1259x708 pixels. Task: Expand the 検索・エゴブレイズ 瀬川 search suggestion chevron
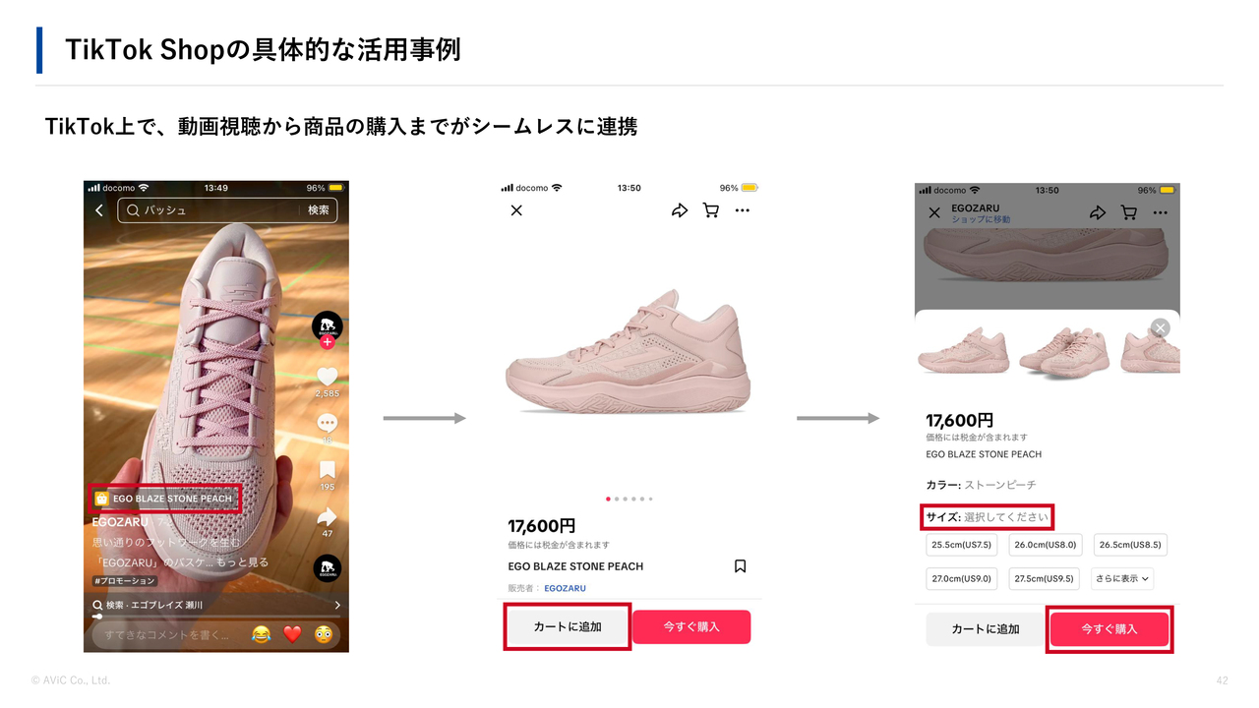[337, 606]
